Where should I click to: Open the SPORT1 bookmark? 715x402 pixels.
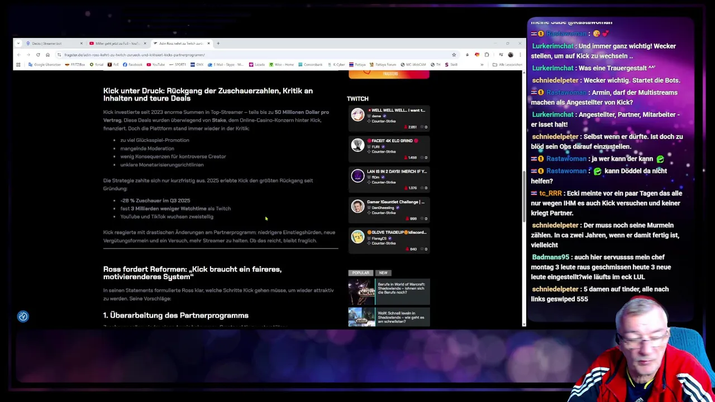pyautogui.click(x=178, y=65)
